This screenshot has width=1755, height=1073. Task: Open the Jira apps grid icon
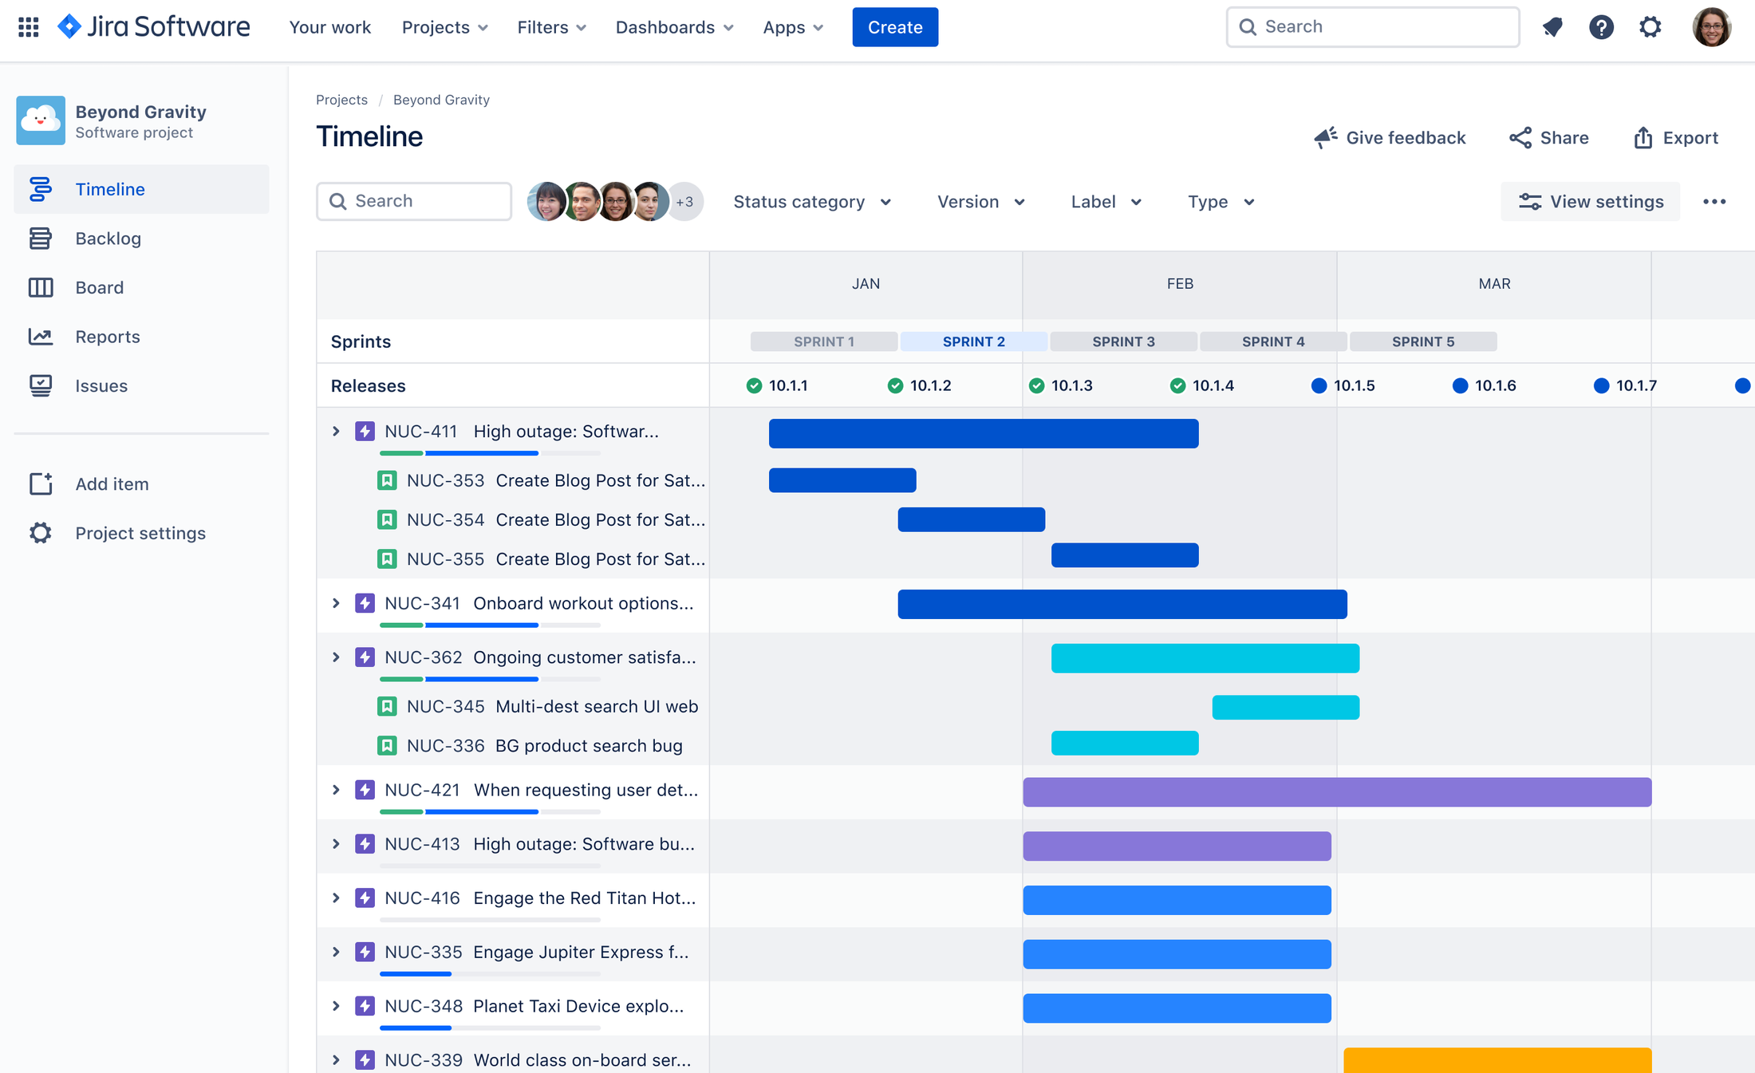(28, 26)
